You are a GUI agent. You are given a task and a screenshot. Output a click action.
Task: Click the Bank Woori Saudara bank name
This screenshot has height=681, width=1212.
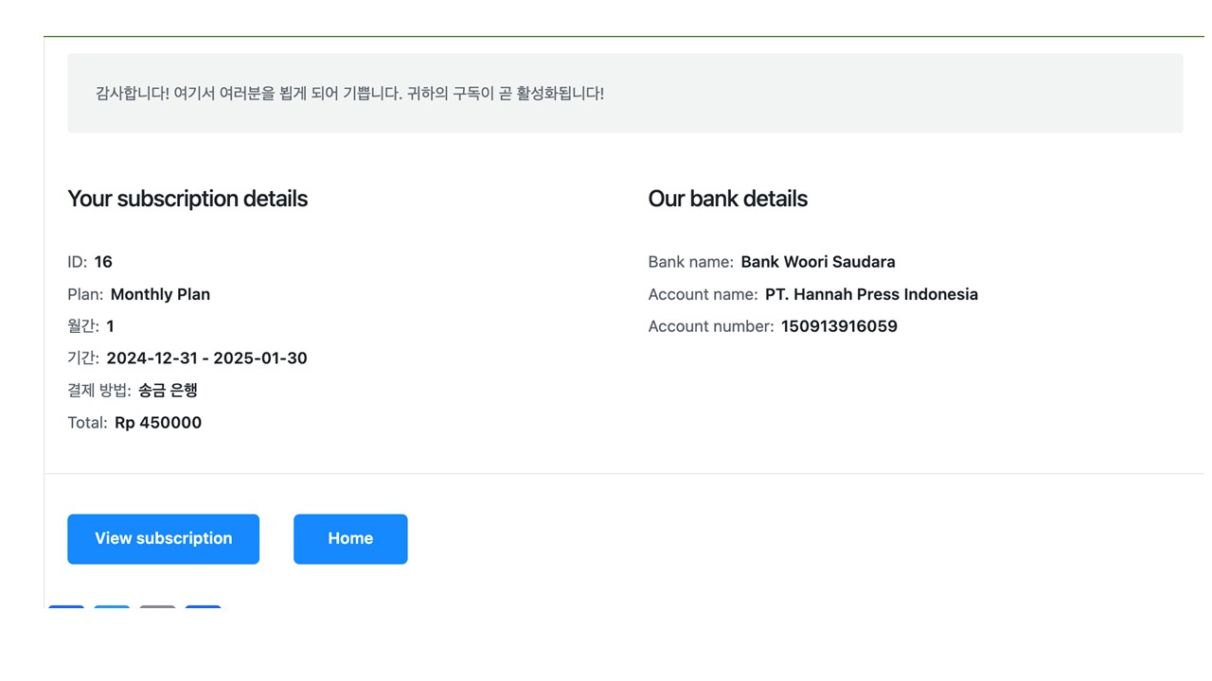click(x=817, y=262)
